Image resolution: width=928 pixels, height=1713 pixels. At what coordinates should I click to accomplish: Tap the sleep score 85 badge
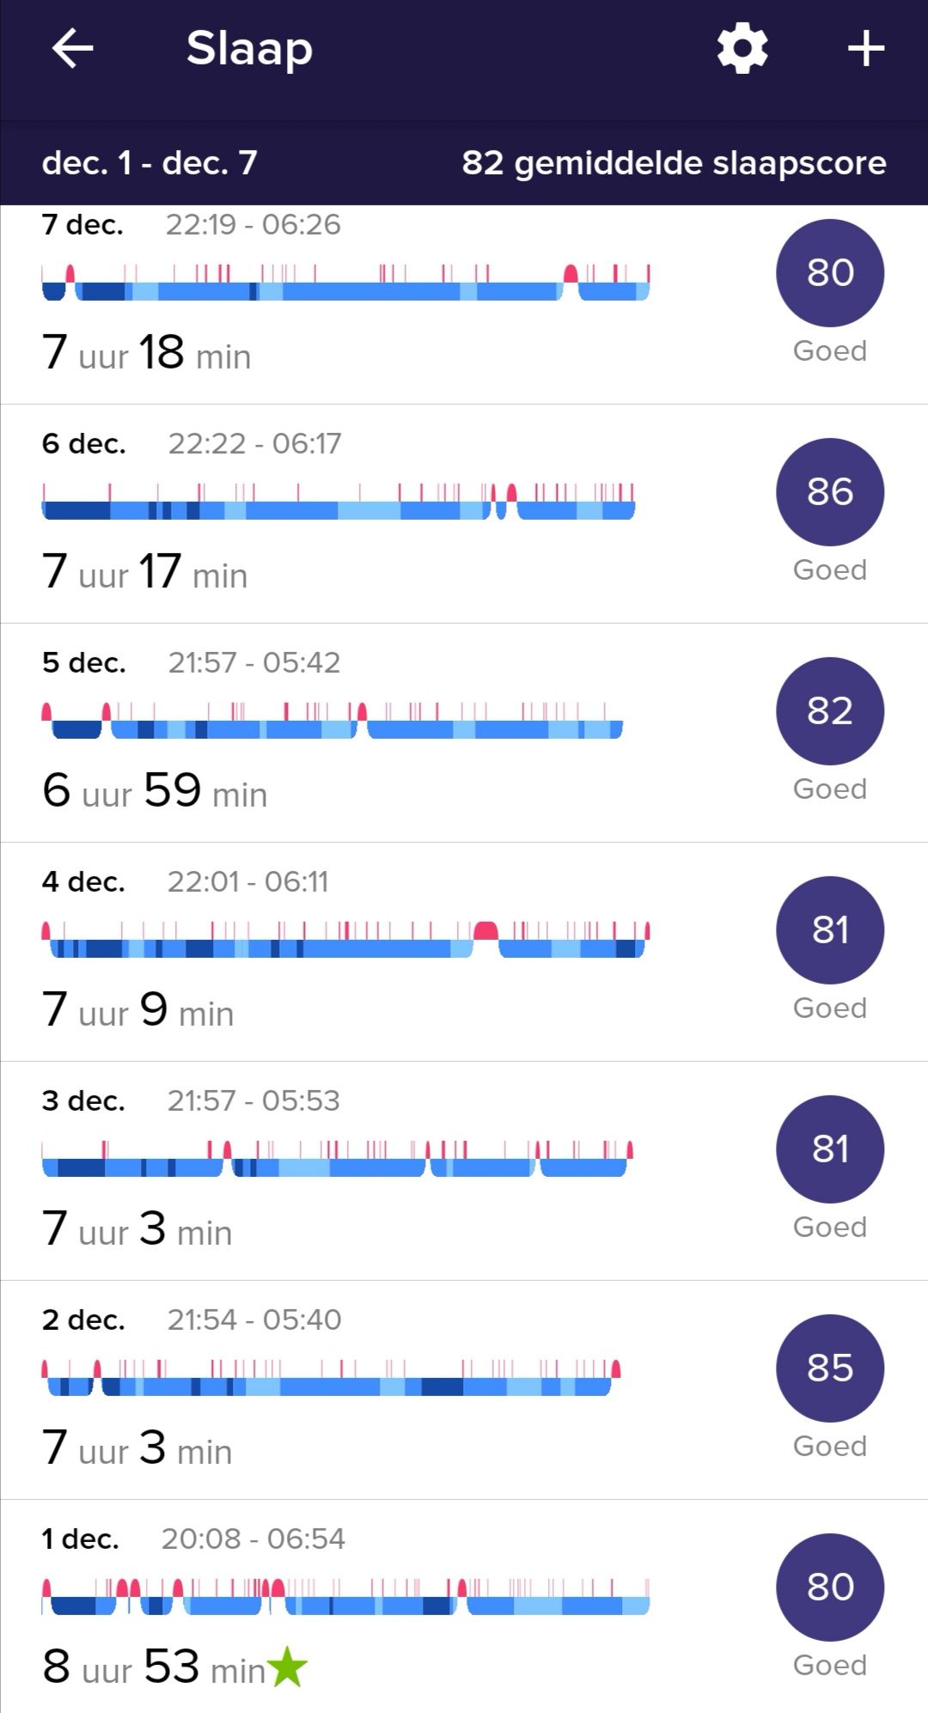[829, 1368]
